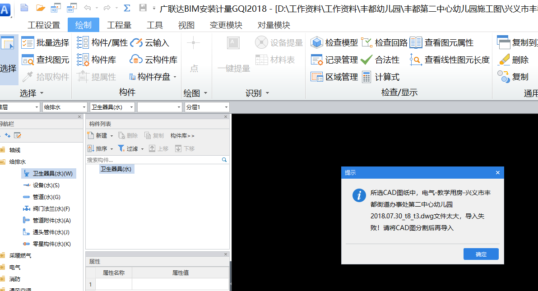Switch to the 工程设置 tab
The width and height of the screenshot is (538, 291).
[x=44, y=25]
